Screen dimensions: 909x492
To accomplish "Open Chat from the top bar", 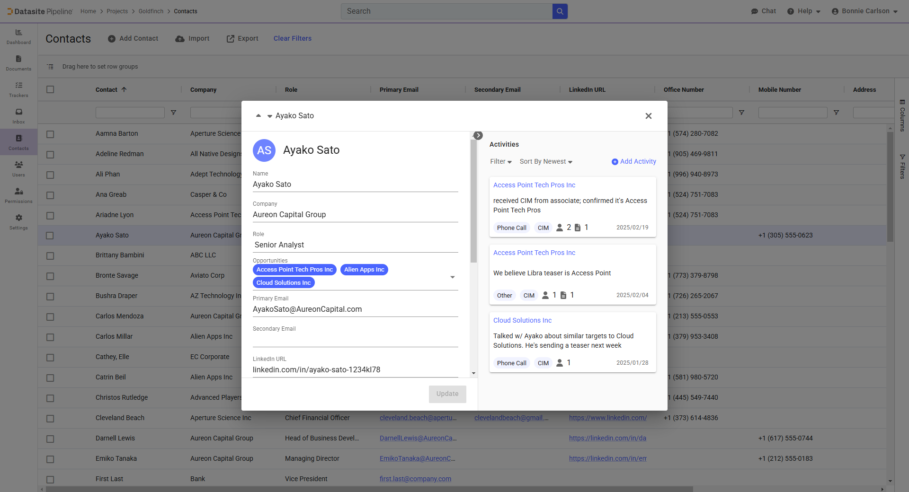I will [764, 11].
